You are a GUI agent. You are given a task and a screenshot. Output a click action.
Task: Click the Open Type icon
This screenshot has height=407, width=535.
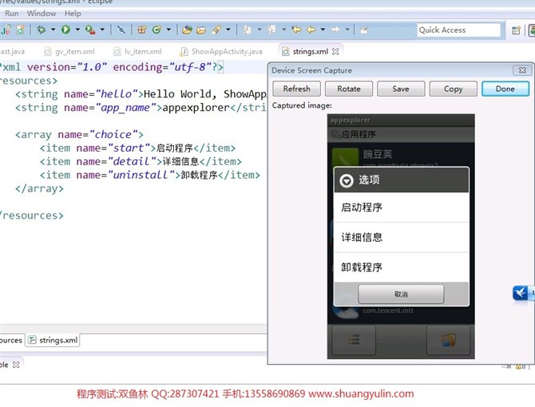[187, 30]
